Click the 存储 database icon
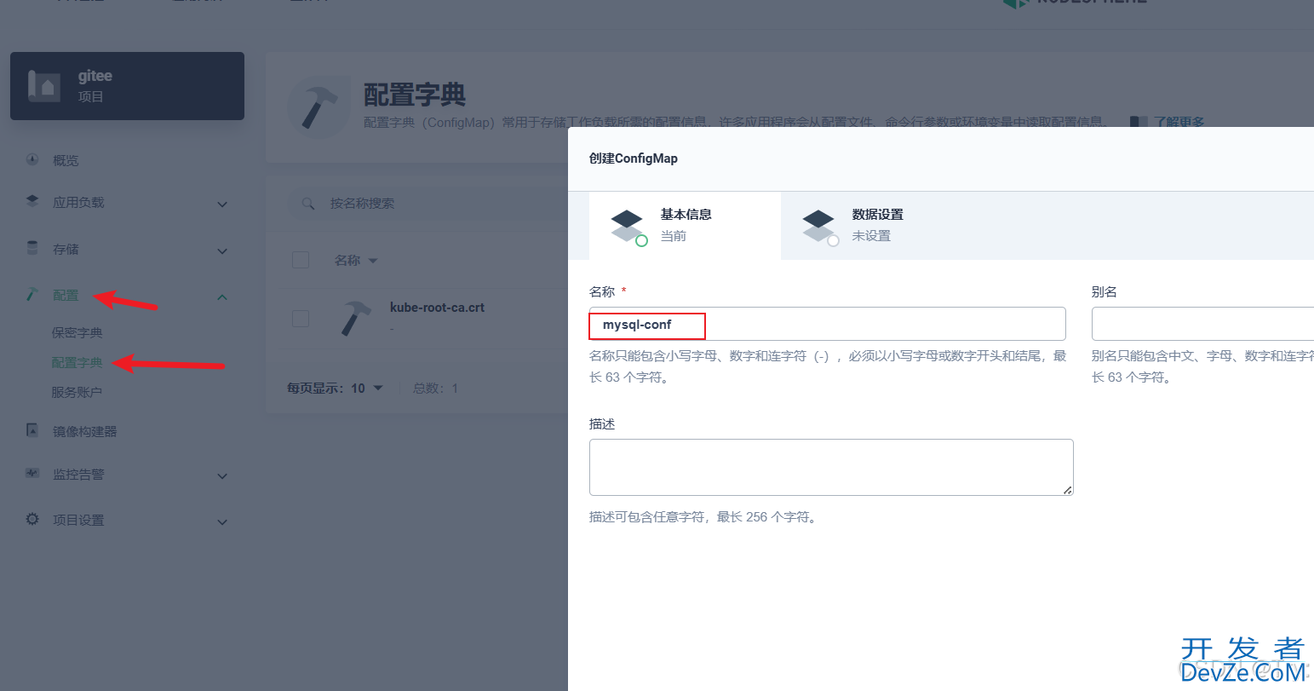The height and width of the screenshot is (691, 1314). 32,248
